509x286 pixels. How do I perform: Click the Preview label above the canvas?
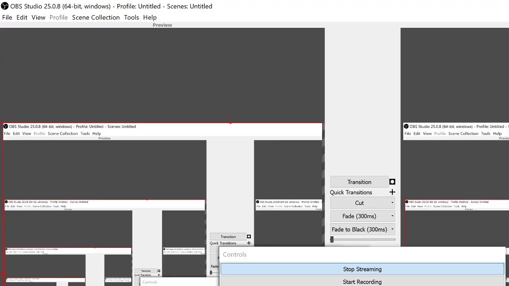tap(162, 25)
